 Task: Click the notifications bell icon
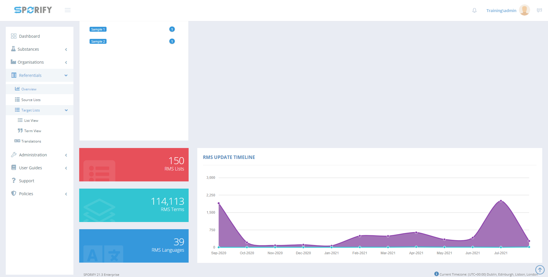tap(474, 10)
